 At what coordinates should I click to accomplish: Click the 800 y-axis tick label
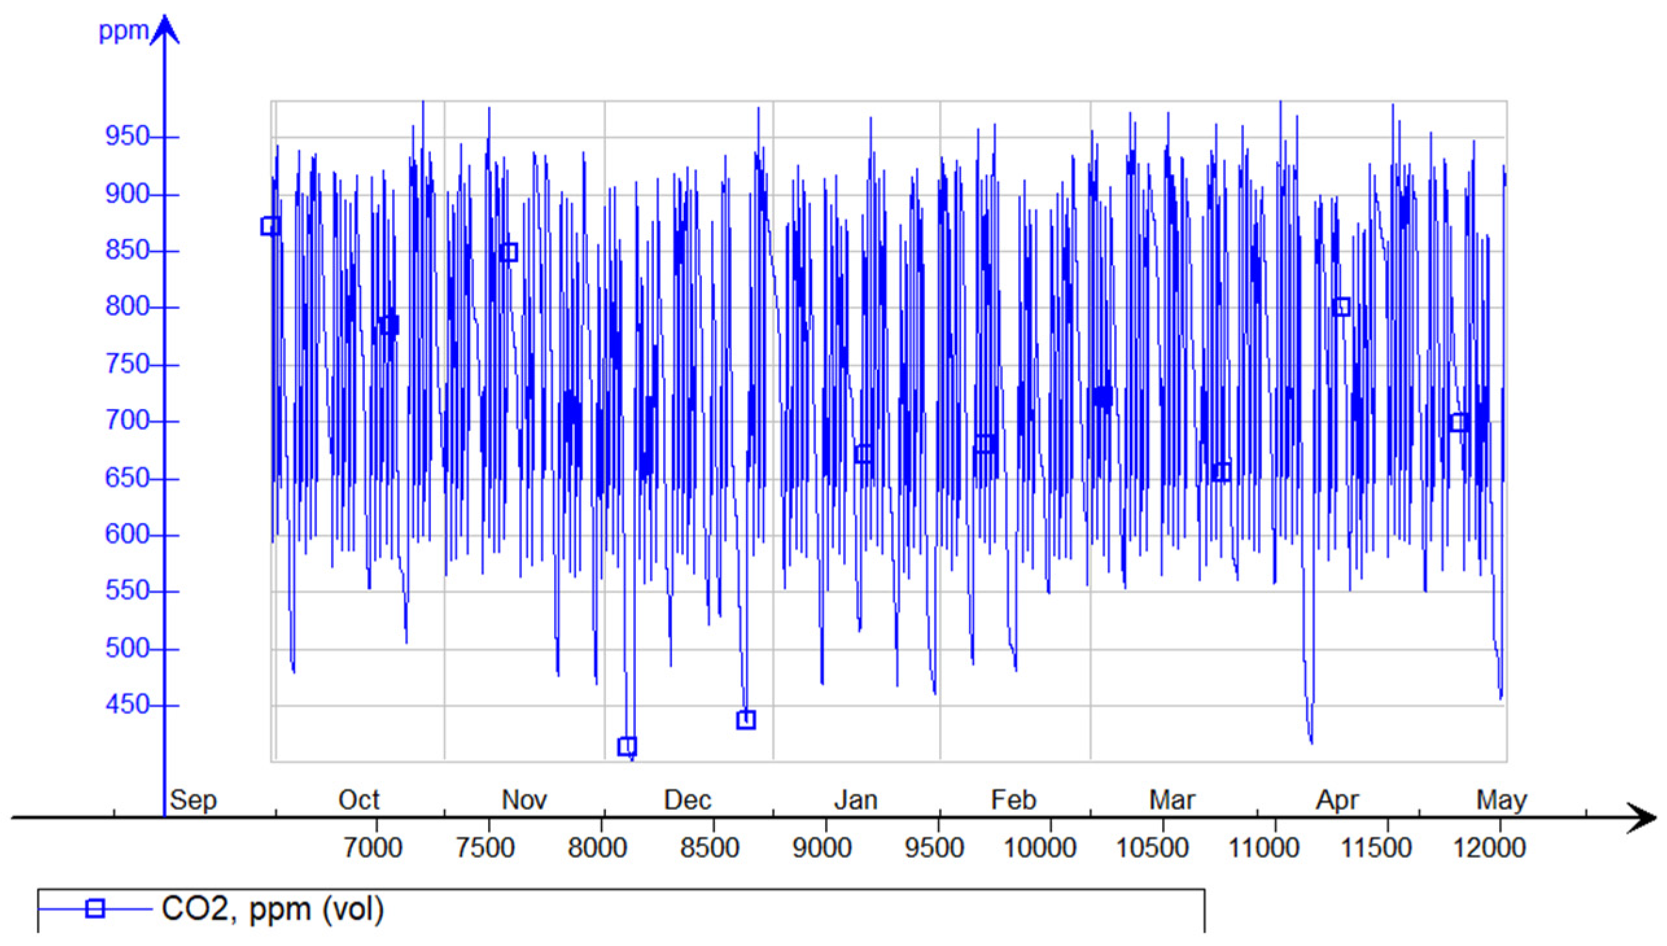coord(128,306)
